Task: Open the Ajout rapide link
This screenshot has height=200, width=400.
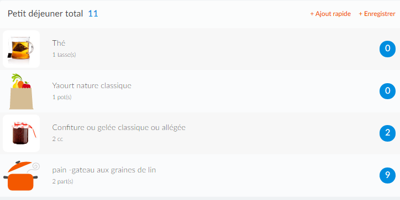Action: 330,14
